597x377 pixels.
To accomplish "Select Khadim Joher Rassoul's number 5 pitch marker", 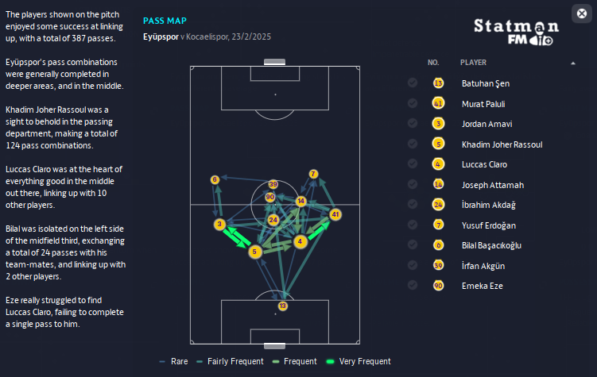I will (x=254, y=252).
